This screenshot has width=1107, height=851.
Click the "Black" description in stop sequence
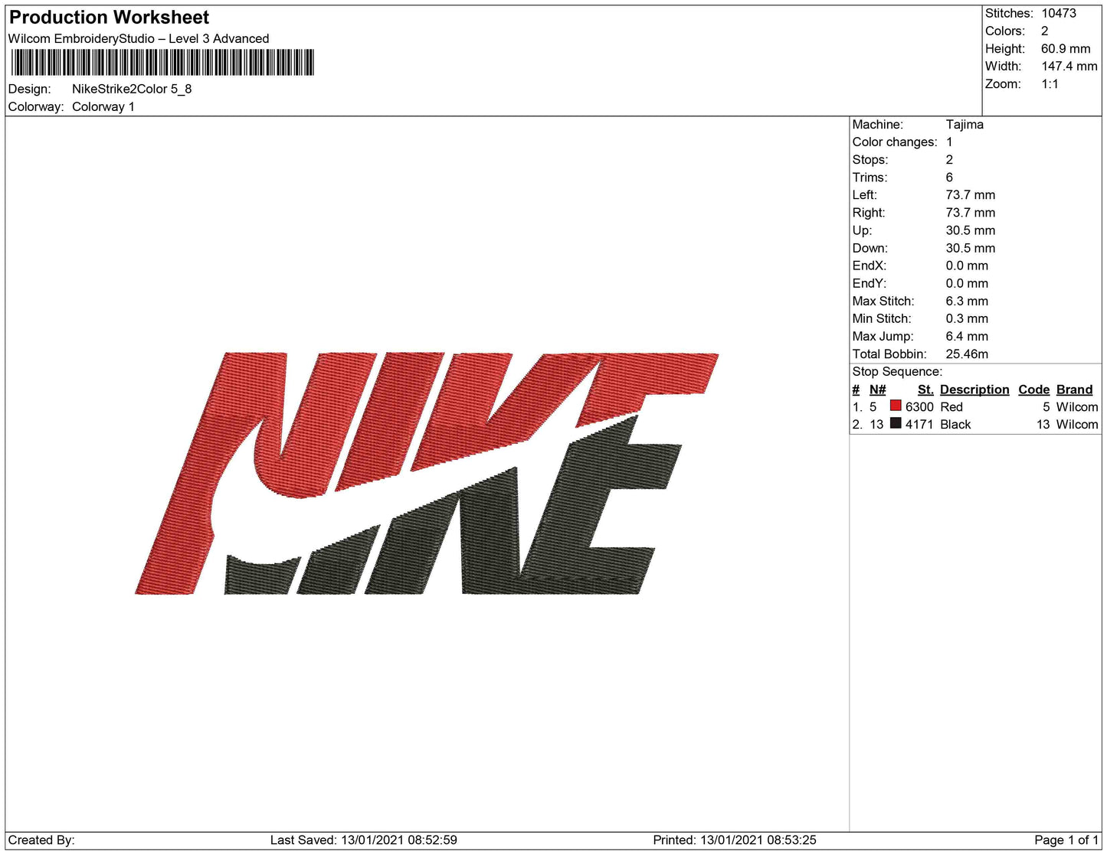pos(955,425)
